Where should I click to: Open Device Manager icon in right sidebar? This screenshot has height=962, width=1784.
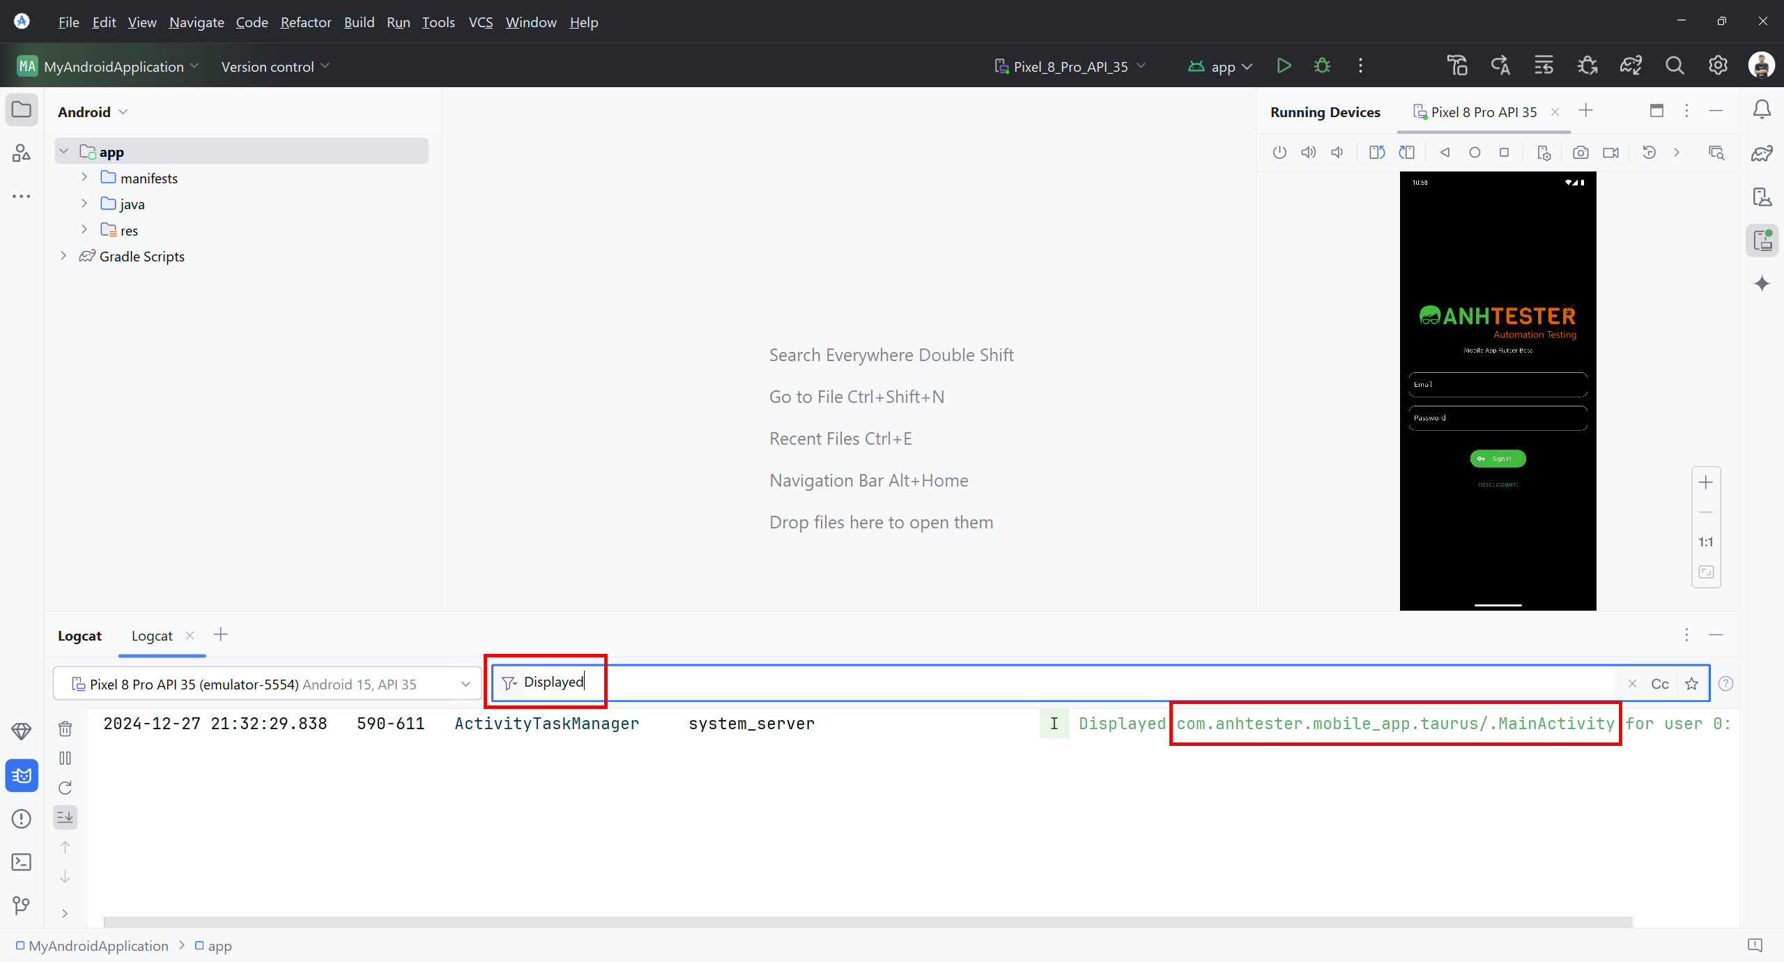click(1762, 197)
